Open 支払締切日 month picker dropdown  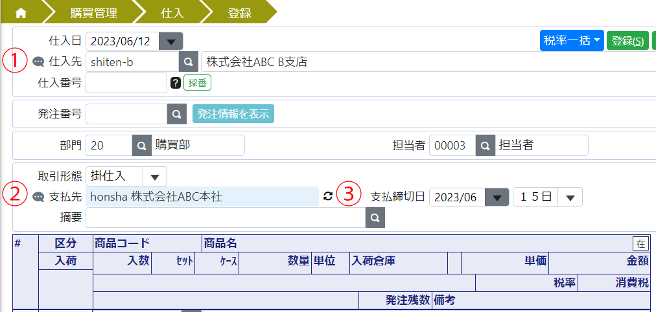(x=497, y=197)
